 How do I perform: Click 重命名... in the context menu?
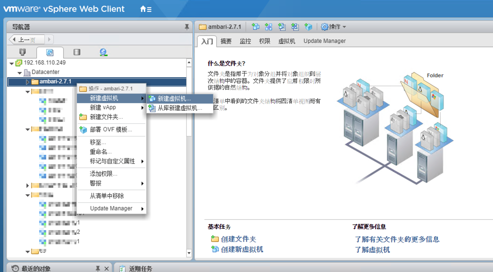pos(101,152)
